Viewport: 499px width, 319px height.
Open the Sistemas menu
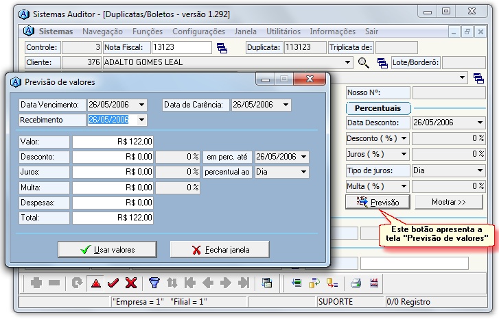click(56, 31)
